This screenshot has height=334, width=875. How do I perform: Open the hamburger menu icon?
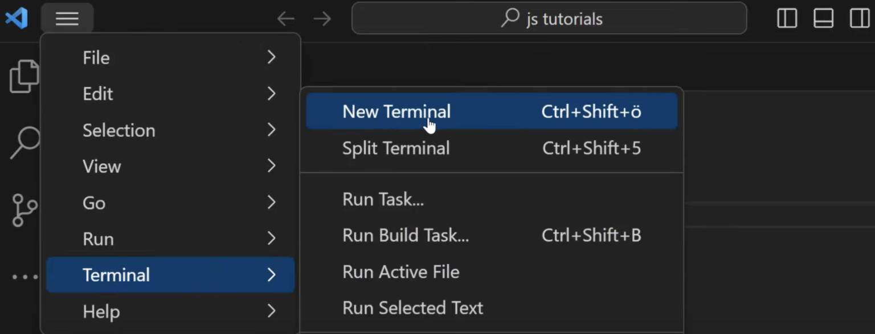point(67,19)
